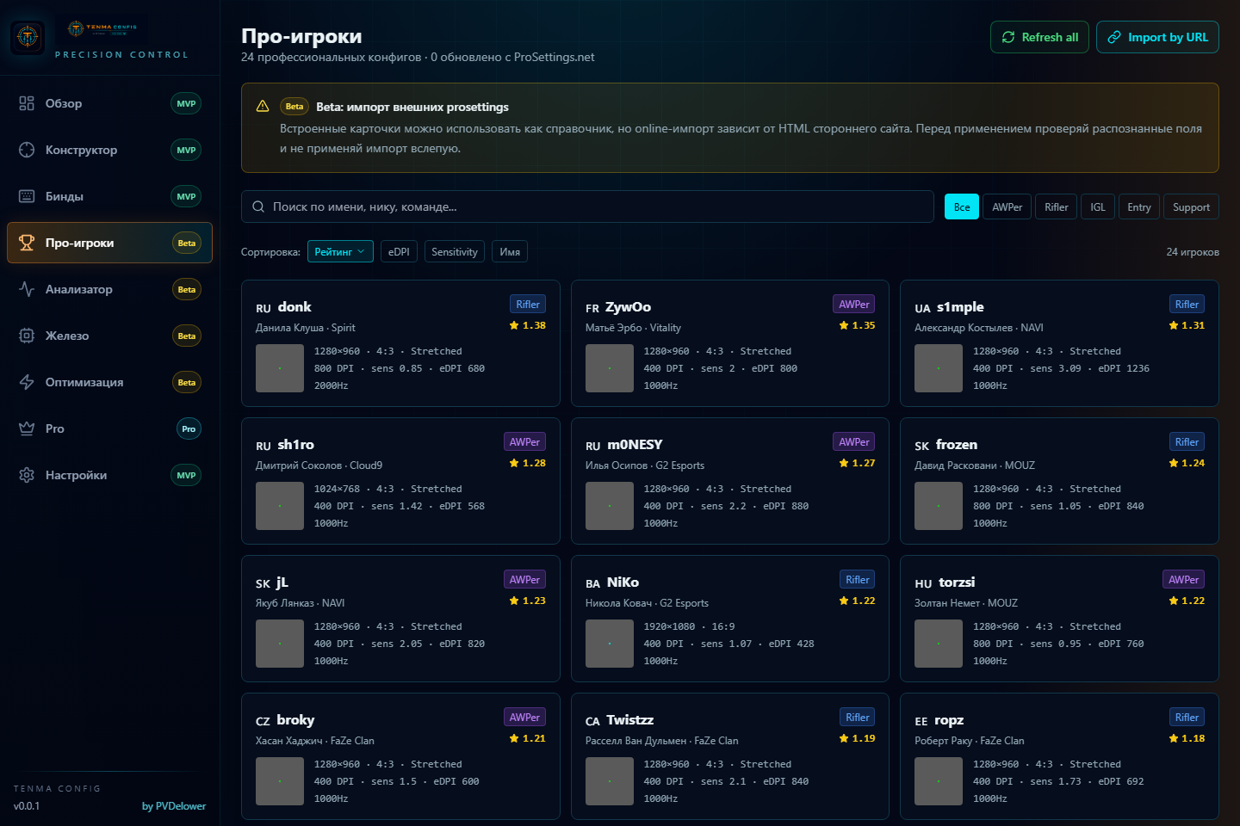Click the refresh arrows icon
The height and width of the screenshot is (826, 1240).
[1008, 37]
